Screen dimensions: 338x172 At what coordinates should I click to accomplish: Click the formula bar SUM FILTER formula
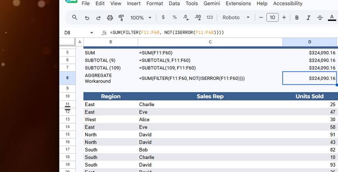167,32
